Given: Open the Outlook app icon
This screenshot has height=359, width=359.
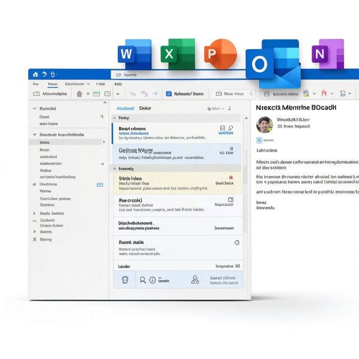Looking at the screenshot, I should [273, 64].
